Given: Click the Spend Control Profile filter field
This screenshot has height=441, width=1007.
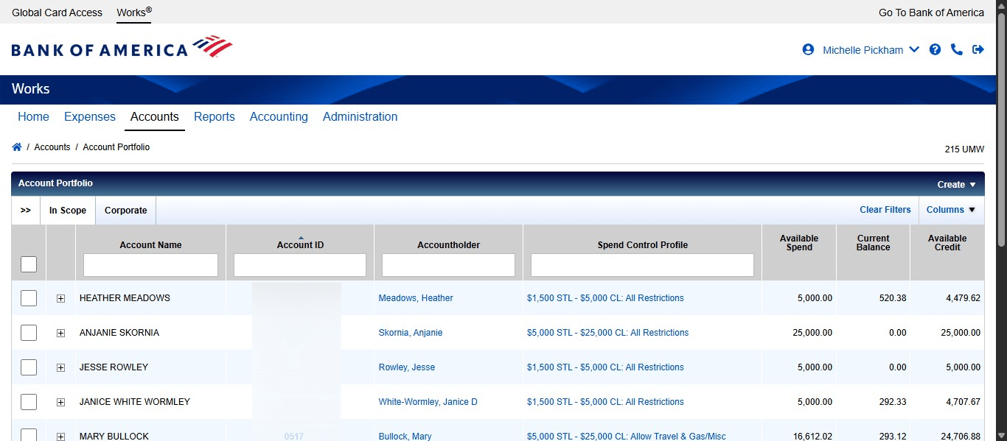Looking at the screenshot, I should coord(642,265).
